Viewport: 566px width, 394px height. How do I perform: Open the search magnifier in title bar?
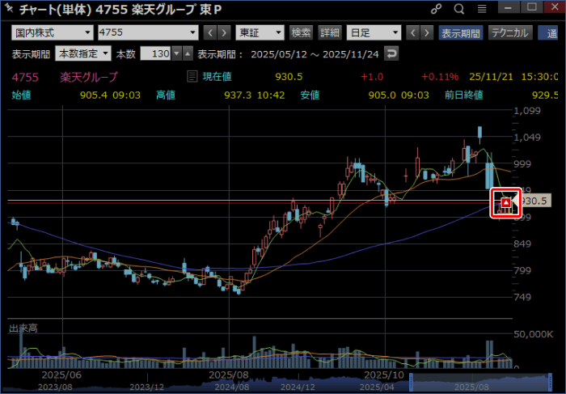click(459, 10)
